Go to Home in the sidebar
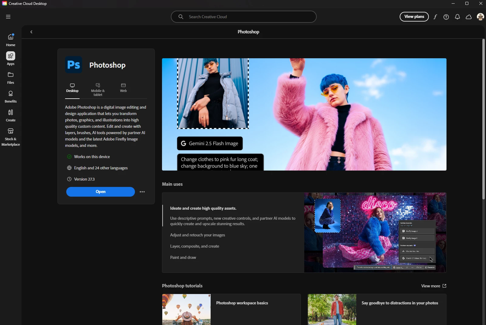This screenshot has width=486, height=325. [11, 40]
